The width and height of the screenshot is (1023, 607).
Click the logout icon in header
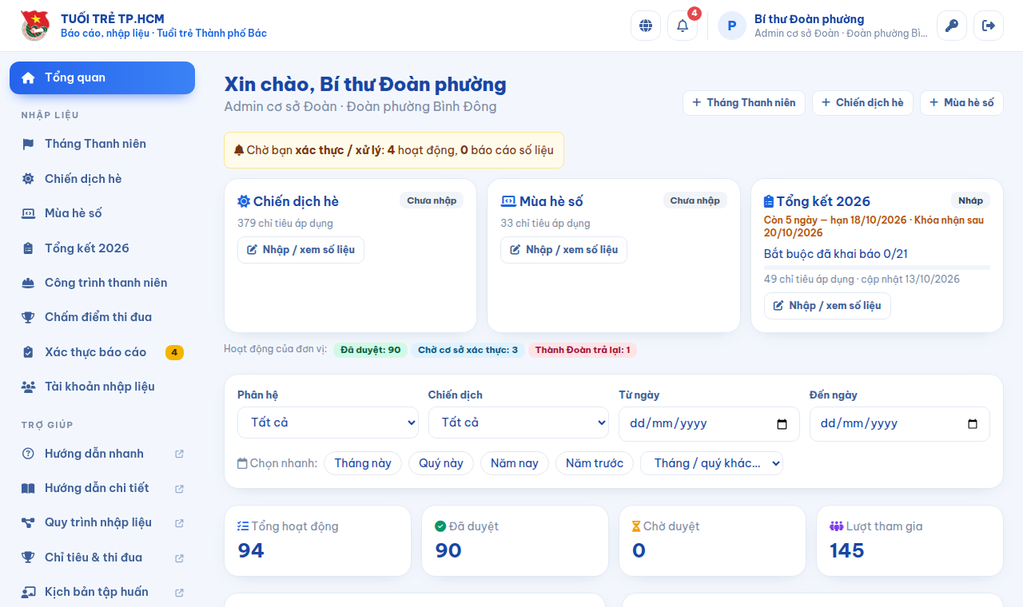[989, 26]
